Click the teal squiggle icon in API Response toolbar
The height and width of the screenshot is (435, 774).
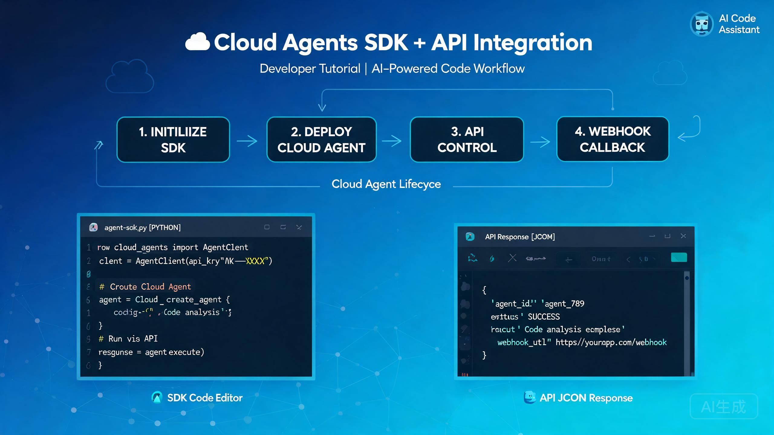[473, 258]
